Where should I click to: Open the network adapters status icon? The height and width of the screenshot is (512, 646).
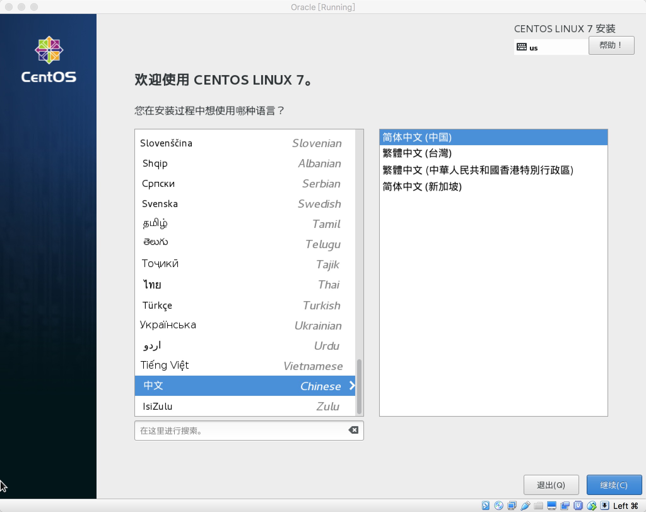pos(512,505)
